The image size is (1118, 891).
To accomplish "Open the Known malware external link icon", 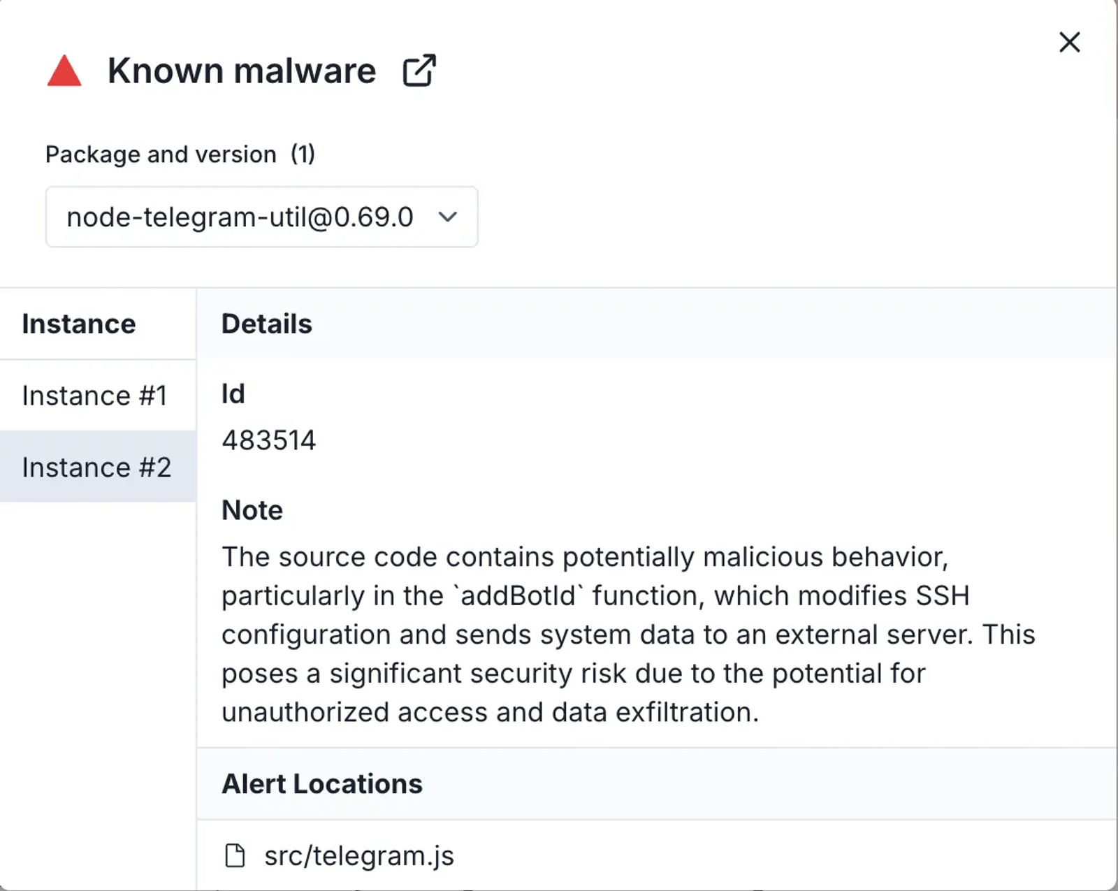I will click(x=419, y=71).
